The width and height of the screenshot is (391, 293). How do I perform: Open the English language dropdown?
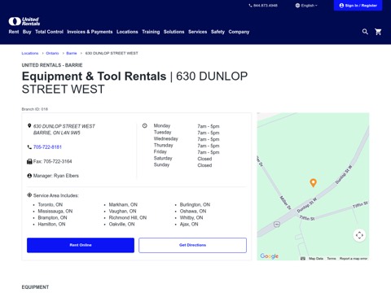tap(307, 6)
